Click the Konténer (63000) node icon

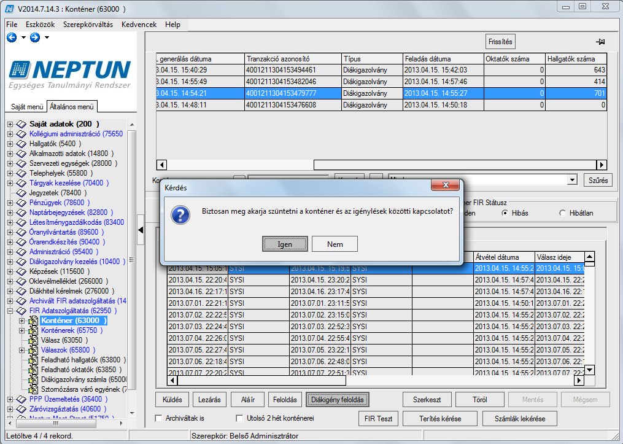pos(33,321)
